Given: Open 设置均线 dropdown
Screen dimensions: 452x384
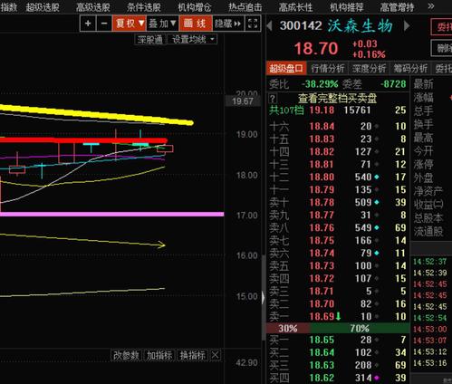Looking at the screenshot, I should point(192,39).
